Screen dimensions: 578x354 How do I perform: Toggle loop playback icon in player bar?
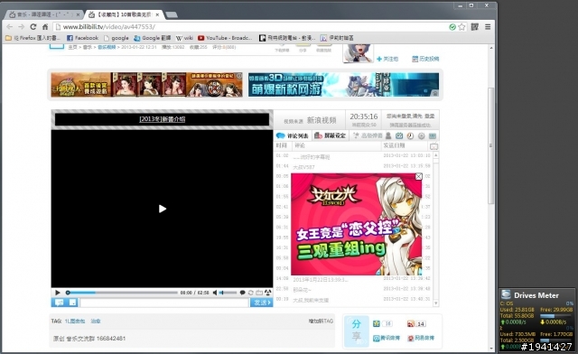pos(251,293)
